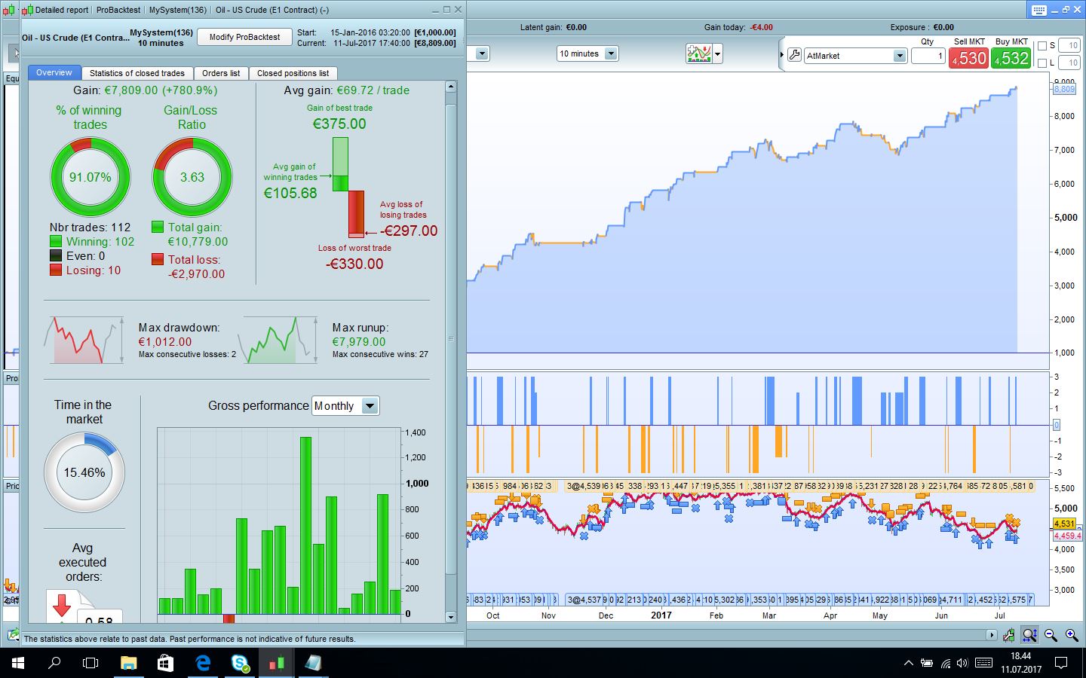
Task: Click the Gain €7,809.00 (+780.9%) text
Action: click(146, 90)
